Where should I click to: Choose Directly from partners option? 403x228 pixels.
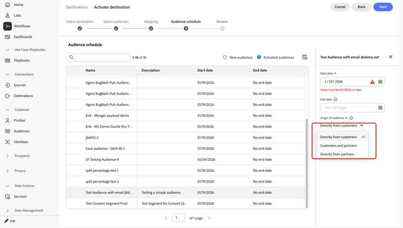[x=343, y=154]
